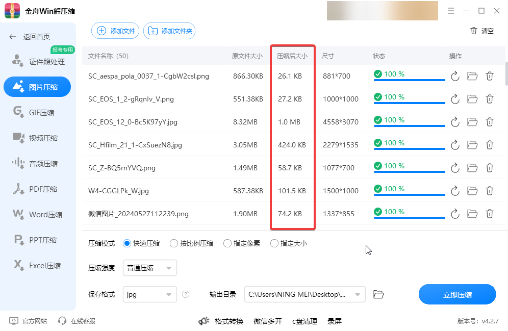508x331 pixels.
Task: Delete SC_aespa_pola_0037_1-CgbW2csl.png from the list
Action: (x=490, y=76)
